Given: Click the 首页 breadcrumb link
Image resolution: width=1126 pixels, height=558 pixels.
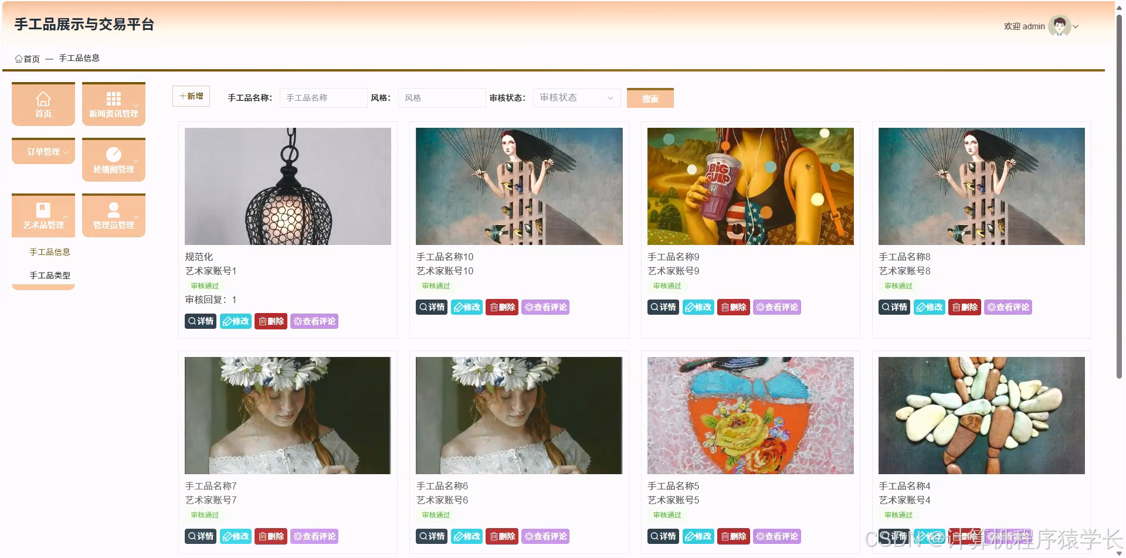Looking at the screenshot, I should [x=28, y=59].
